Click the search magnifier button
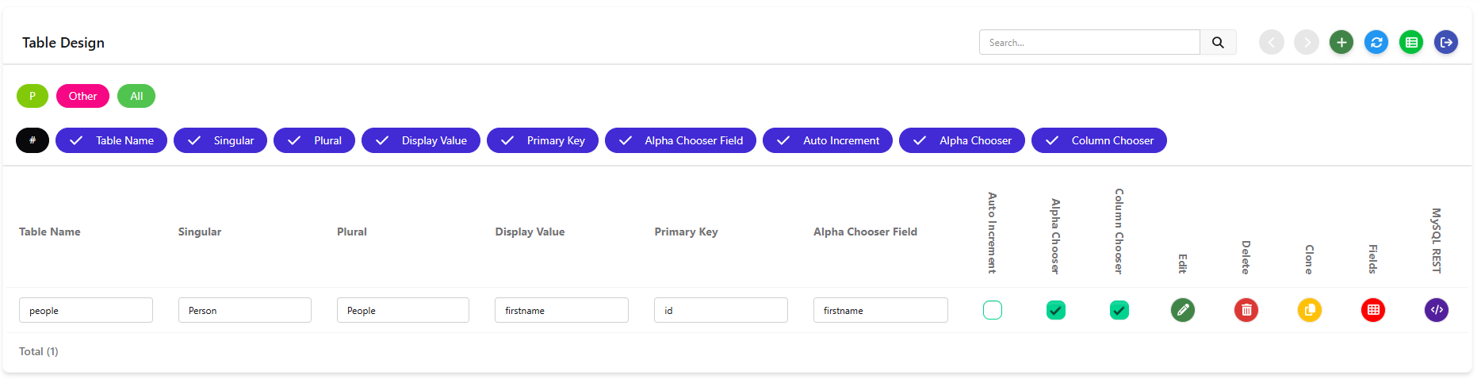This screenshot has width=1481, height=379. point(1218,43)
